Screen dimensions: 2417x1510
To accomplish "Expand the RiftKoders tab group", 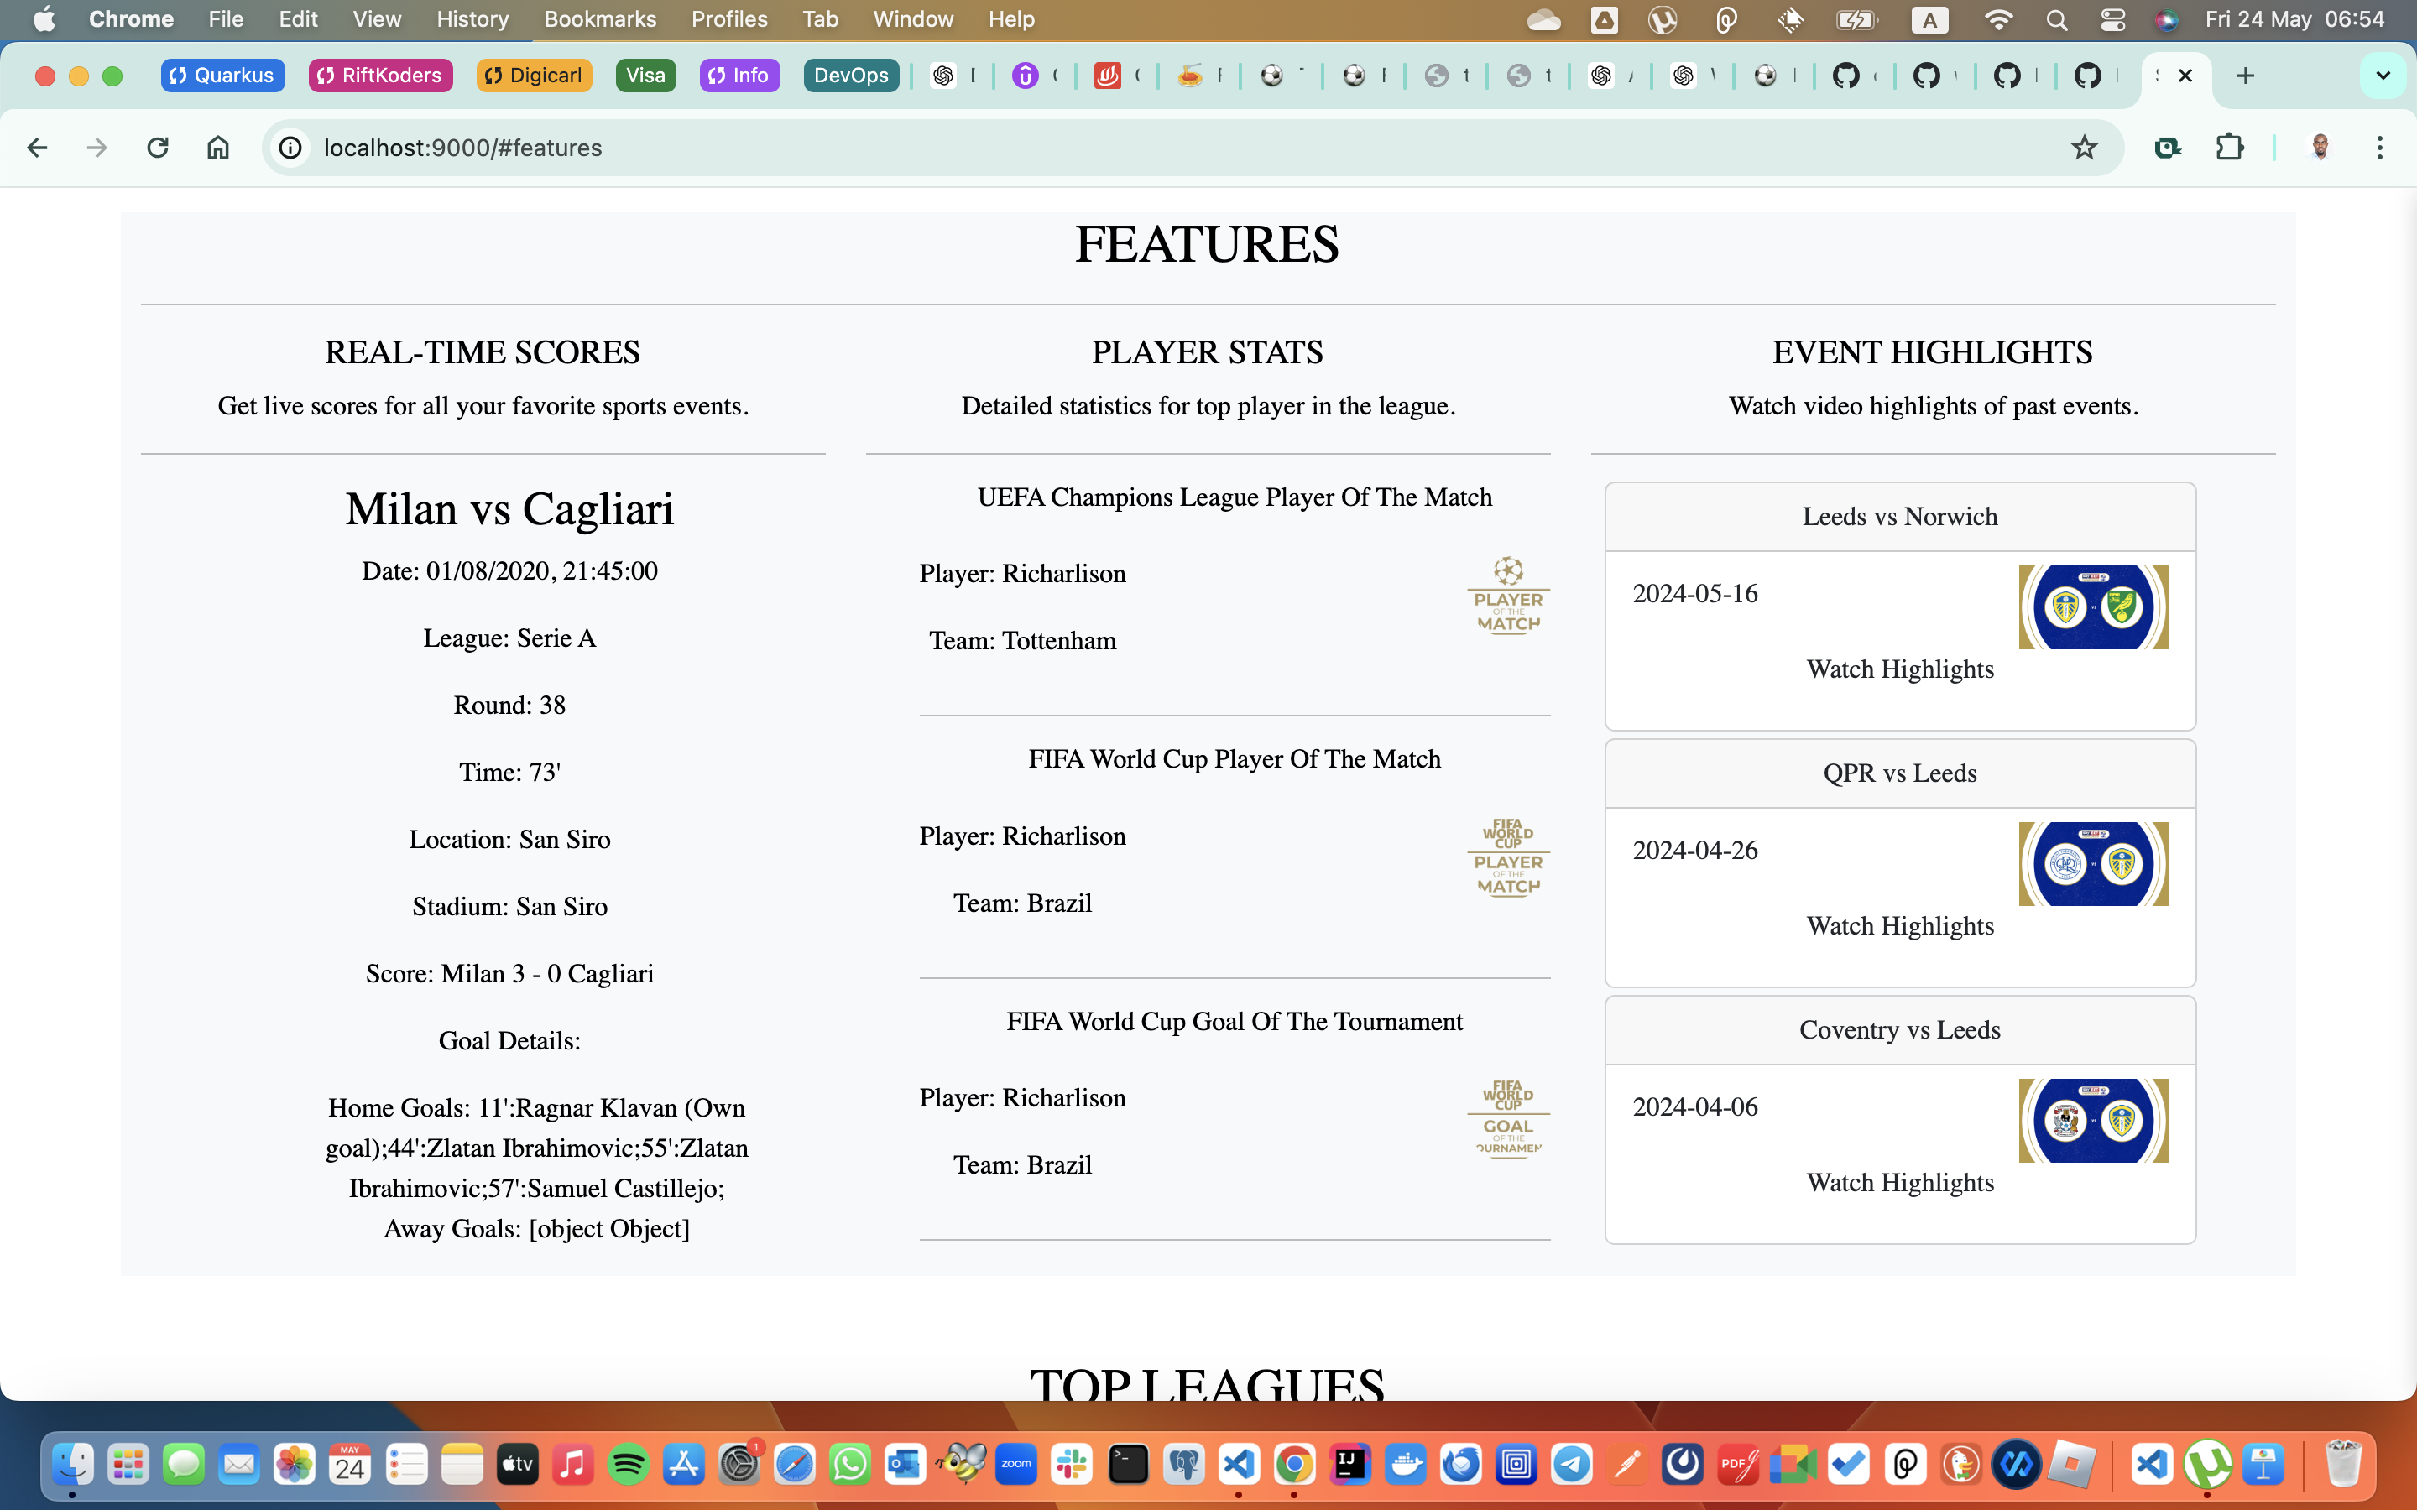I will point(380,75).
